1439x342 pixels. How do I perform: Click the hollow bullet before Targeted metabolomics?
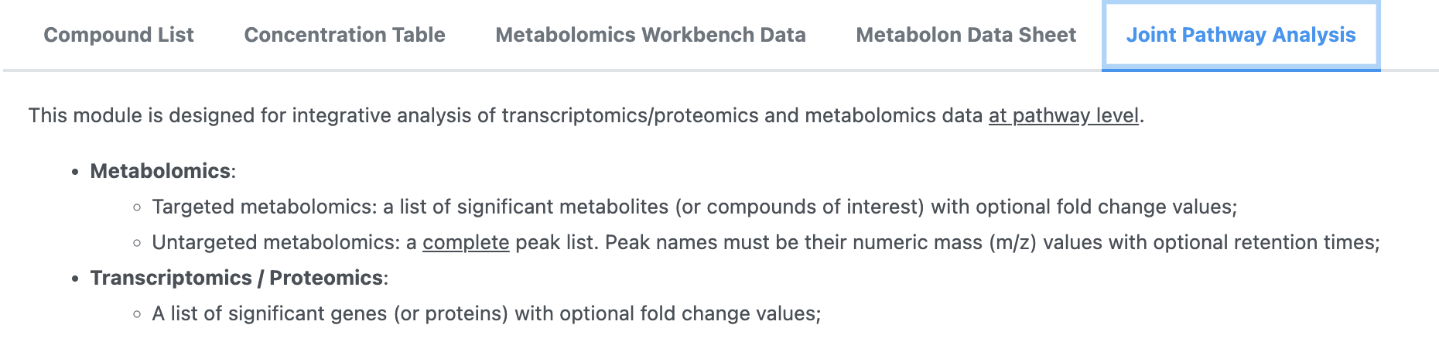pos(137,207)
